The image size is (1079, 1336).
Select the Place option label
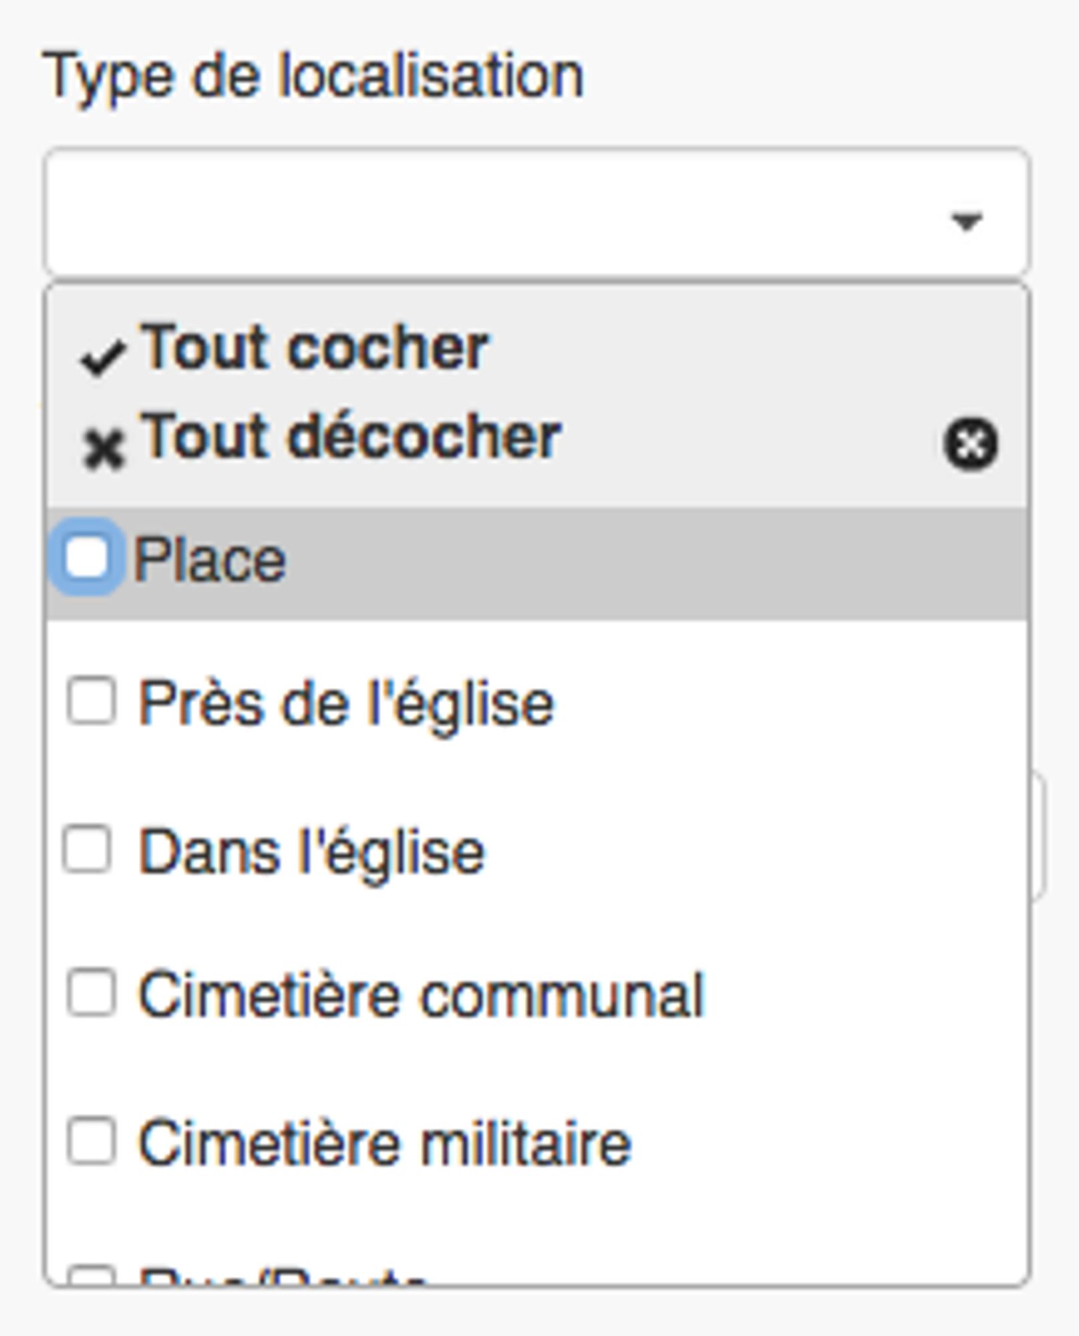point(210,560)
